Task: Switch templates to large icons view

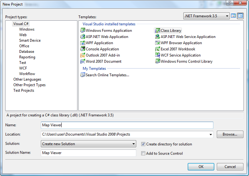Action: tap(233, 16)
